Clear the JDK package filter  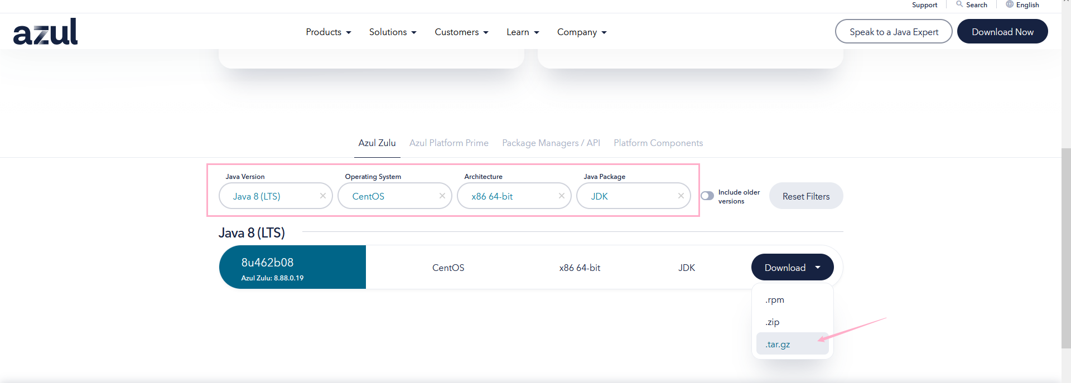(681, 196)
